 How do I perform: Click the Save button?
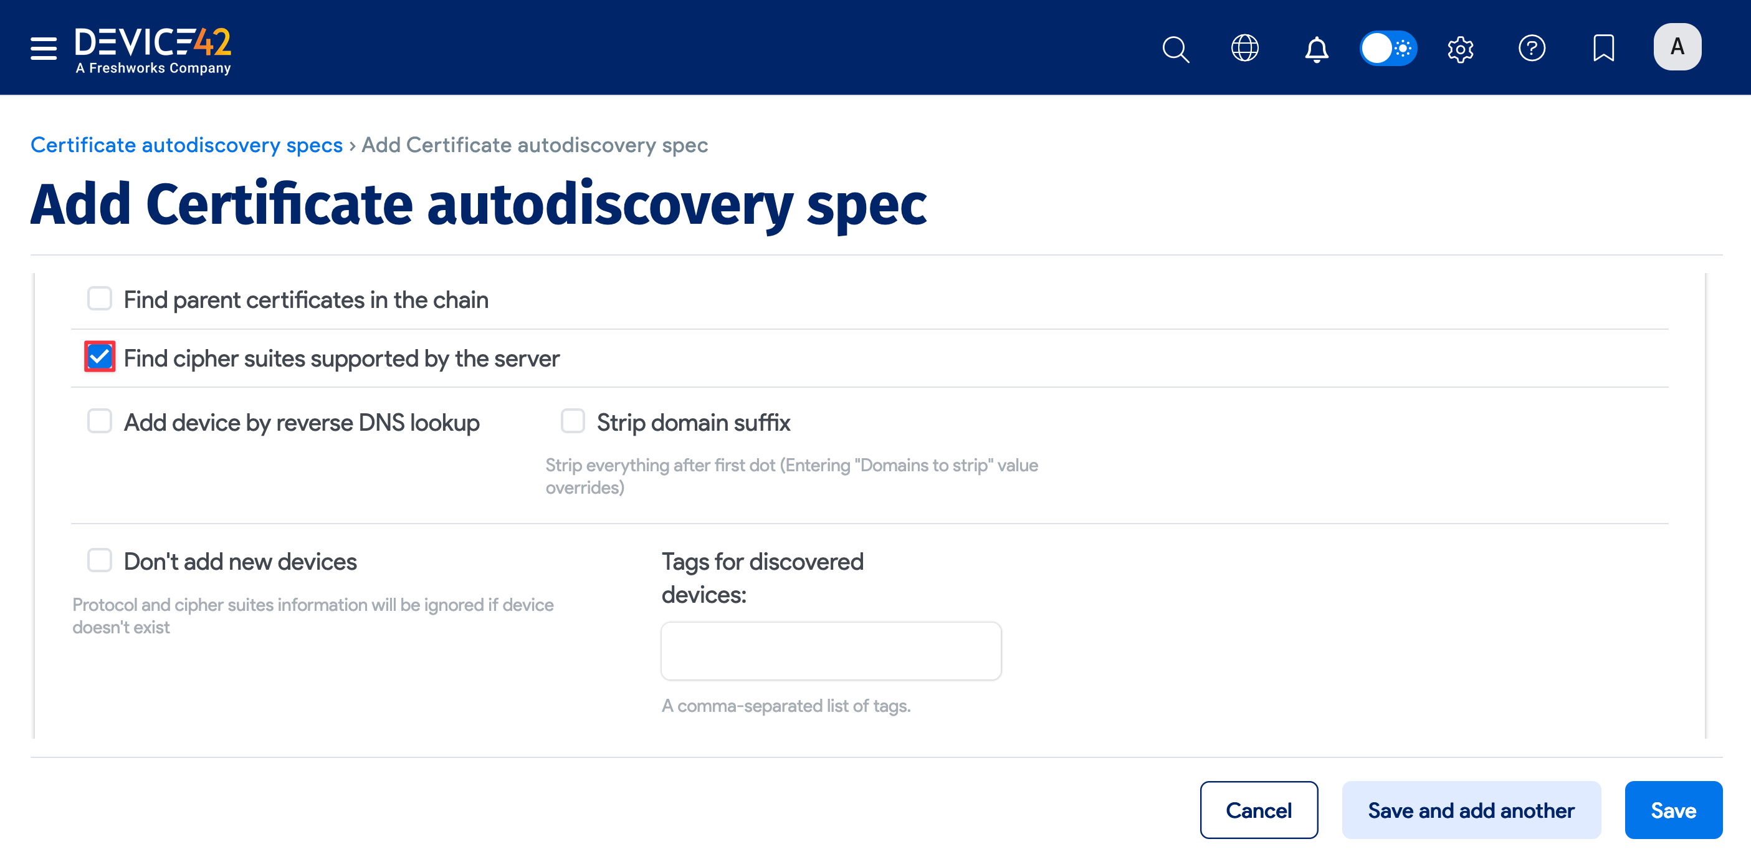(1673, 810)
